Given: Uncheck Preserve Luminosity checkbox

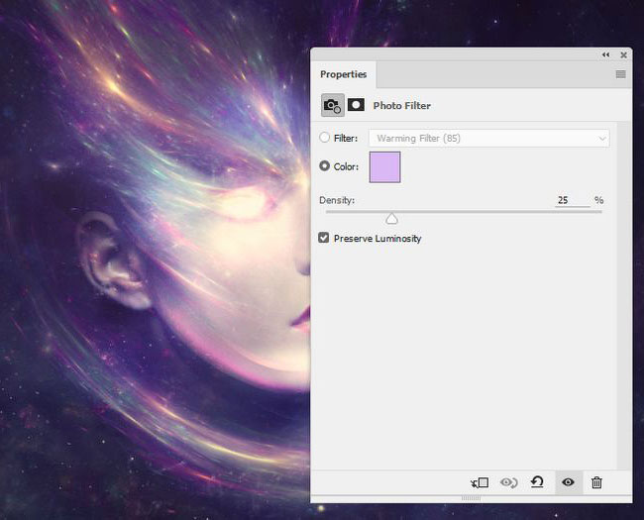Looking at the screenshot, I should [324, 238].
